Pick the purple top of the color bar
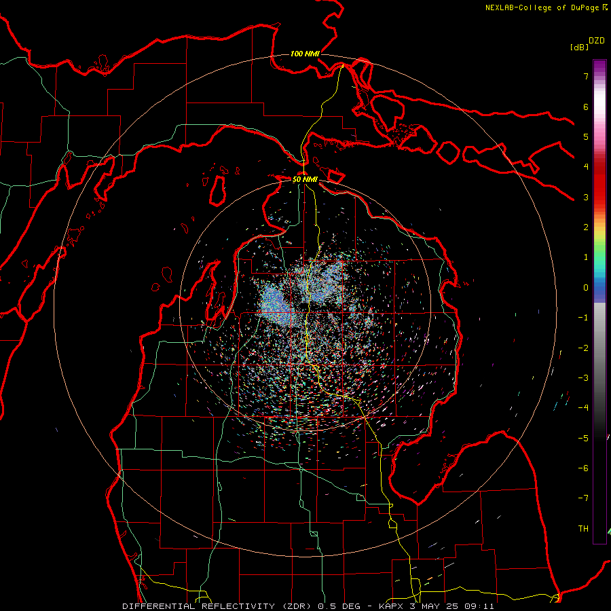Viewport: 611px width, 611px height. [x=599, y=67]
